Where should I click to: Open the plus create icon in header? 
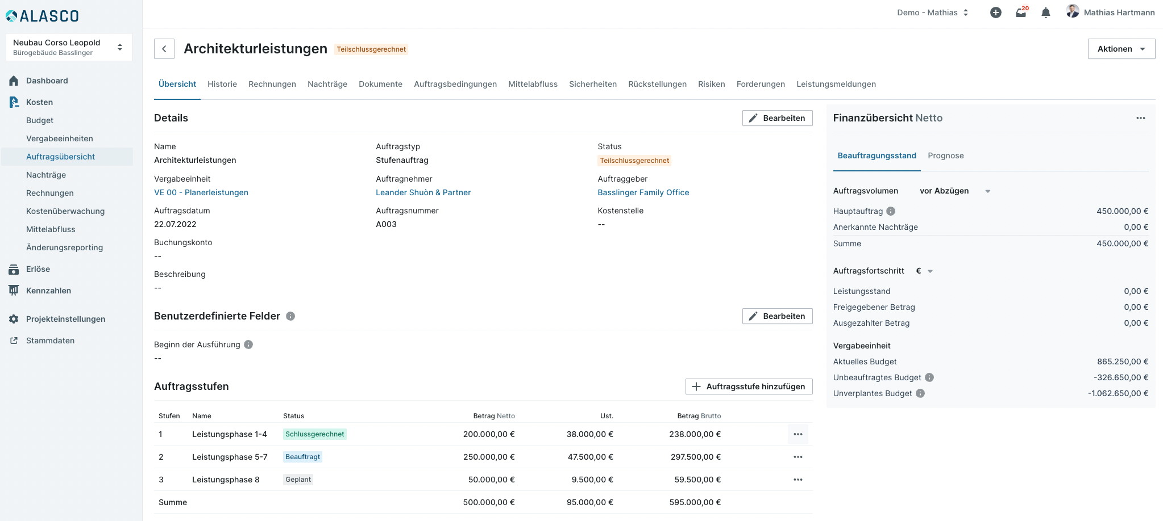pyautogui.click(x=996, y=12)
